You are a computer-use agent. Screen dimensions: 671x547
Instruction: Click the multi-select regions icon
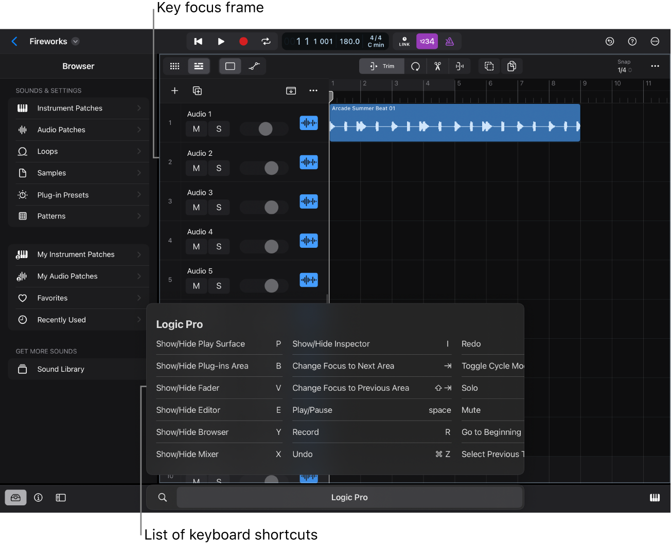[489, 66]
